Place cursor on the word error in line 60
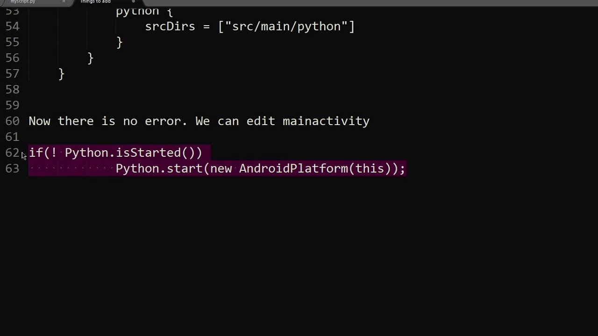The height and width of the screenshot is (336, 598). coord(163,121)
